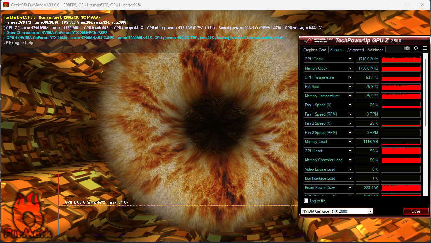Click the 1710.0 MHz GPU Clock value
This screenshot has height=243, width=431.
click(367, 59)
